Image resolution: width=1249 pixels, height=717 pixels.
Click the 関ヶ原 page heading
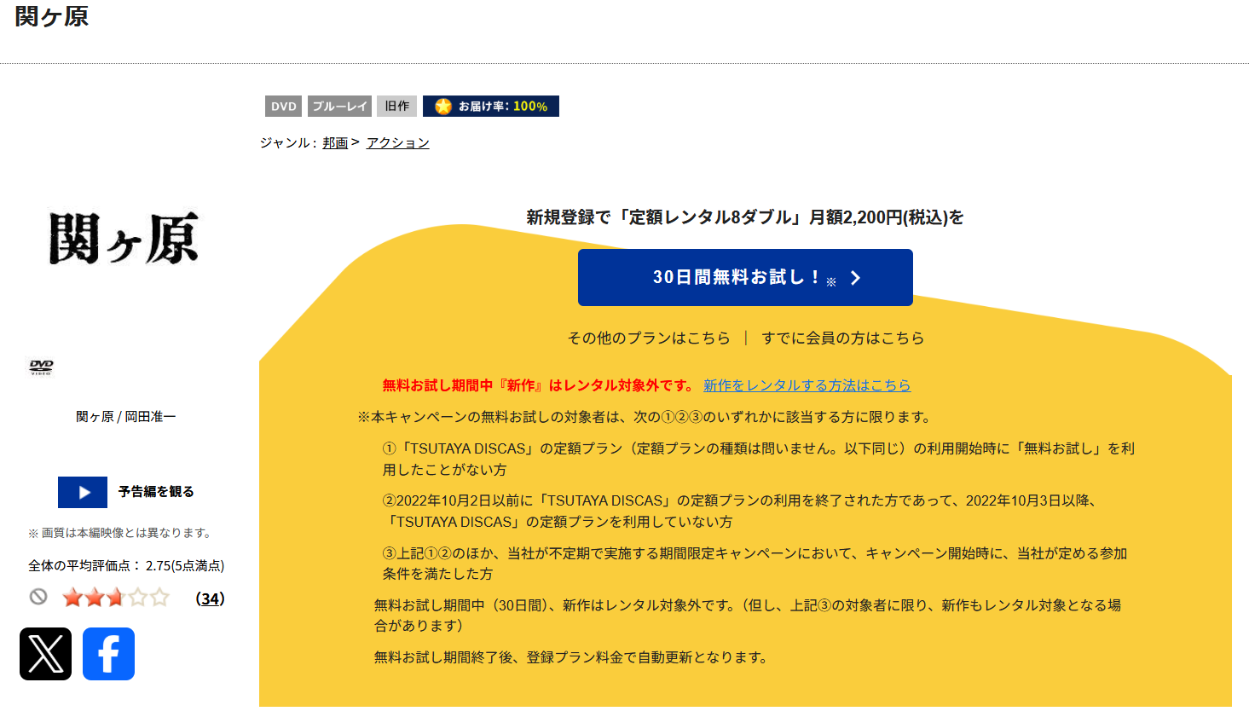52,16
